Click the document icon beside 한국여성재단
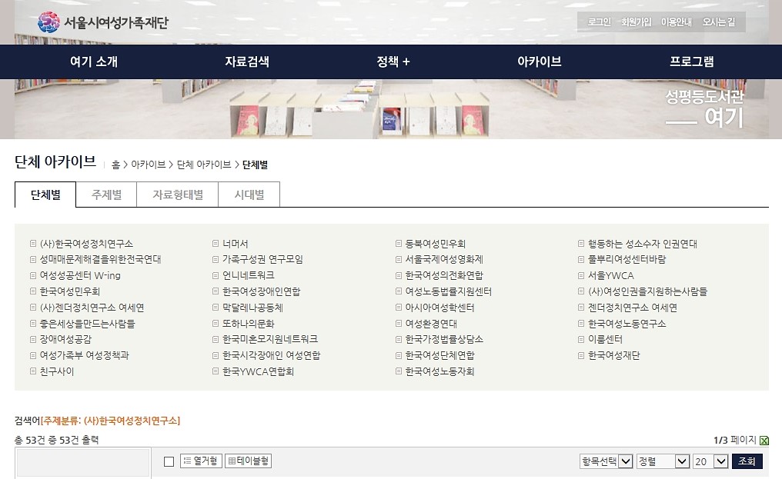Image resolution: width=782 pixels, height=479 pixels. pos(581,355)
